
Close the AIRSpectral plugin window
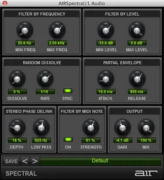click(x=5, y=3)
